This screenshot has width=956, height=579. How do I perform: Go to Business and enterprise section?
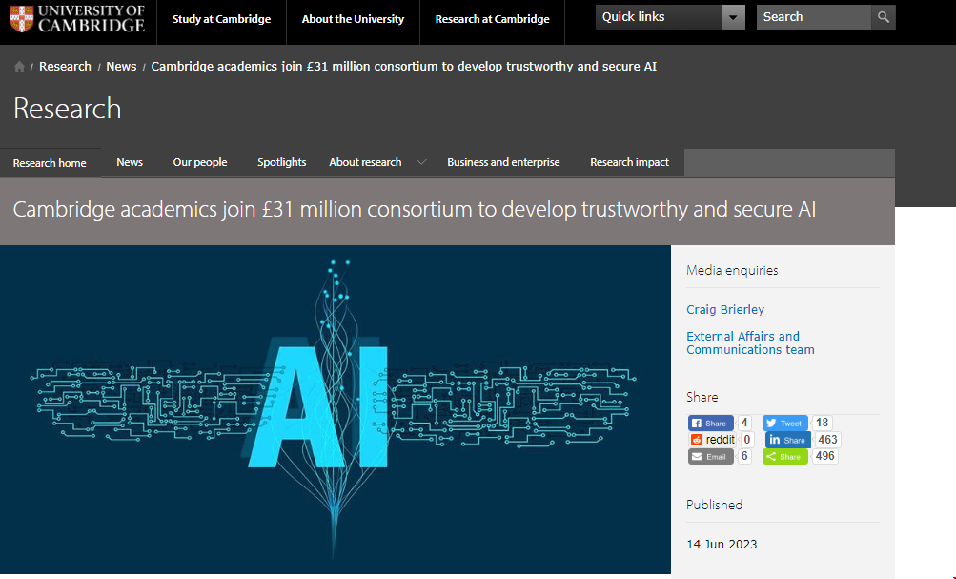click(x=503, y=162)
